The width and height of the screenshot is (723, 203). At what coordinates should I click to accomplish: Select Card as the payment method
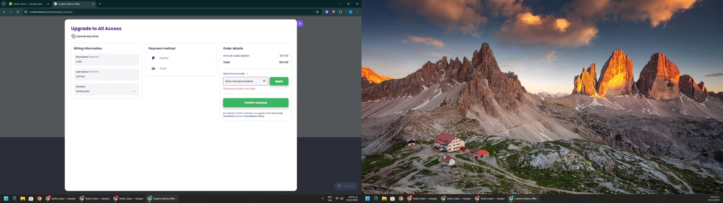click(181, 68)
